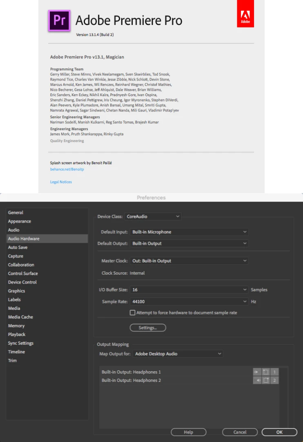This screenshot has width=303, height=442.
Task: Click the Settings... button
Action: click(148, 328)
